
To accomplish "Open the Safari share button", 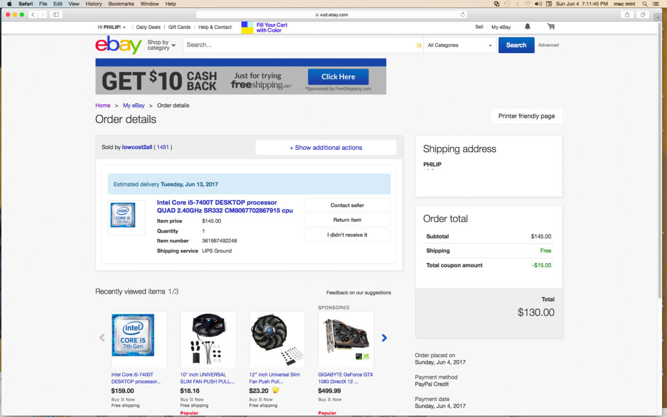I will point(627,15).
